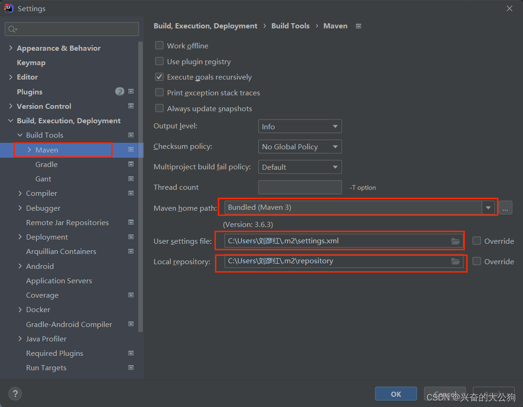Enable Use plugin registry checkbox

click(x=160, y=61)
